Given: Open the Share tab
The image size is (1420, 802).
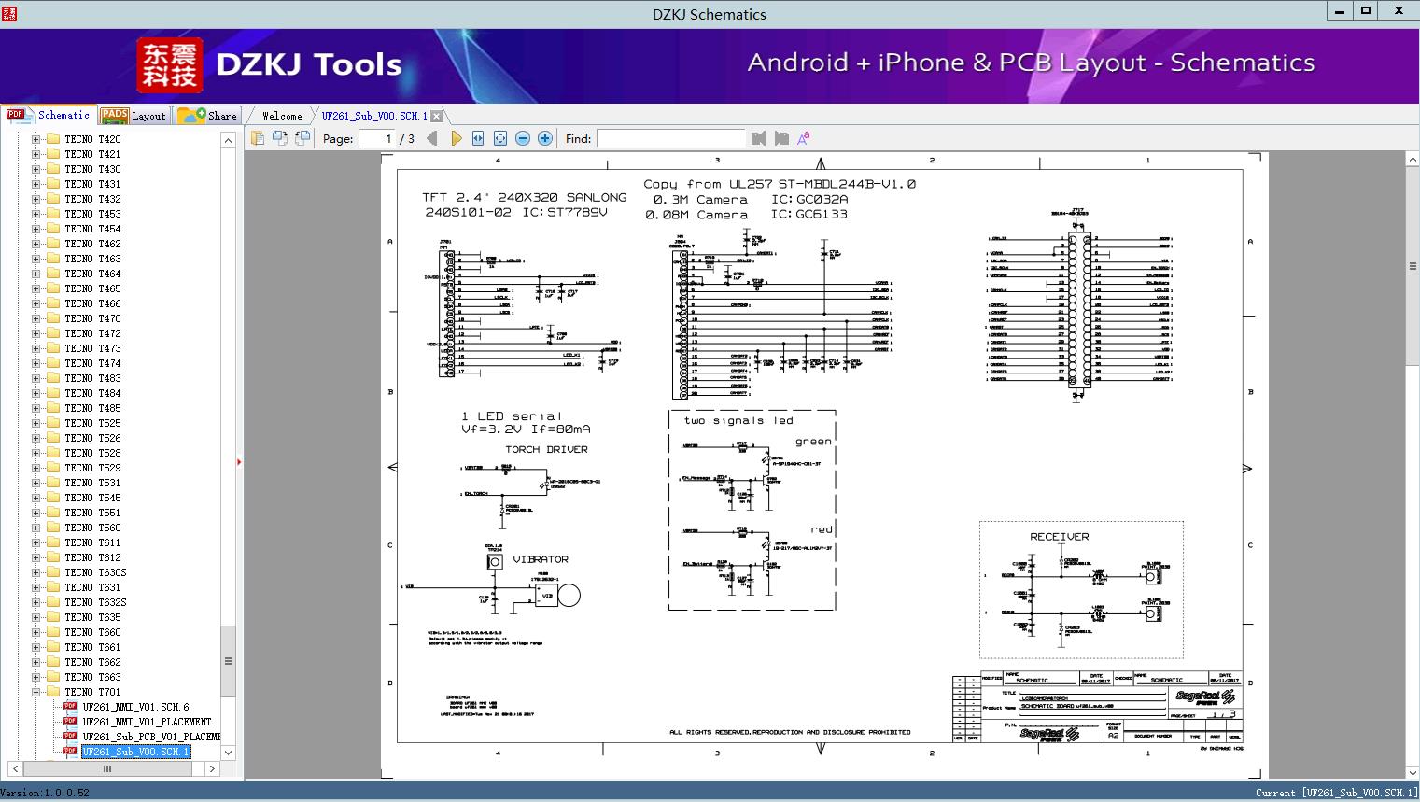Looking at the screenshot, I should coord(208,115).
